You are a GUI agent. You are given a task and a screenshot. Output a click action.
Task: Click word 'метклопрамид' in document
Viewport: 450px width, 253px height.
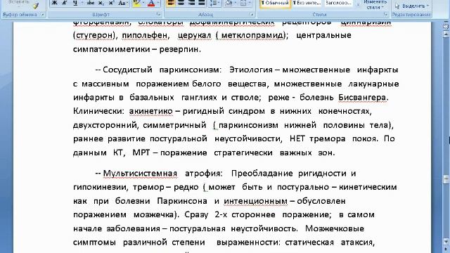coord(252,35)
